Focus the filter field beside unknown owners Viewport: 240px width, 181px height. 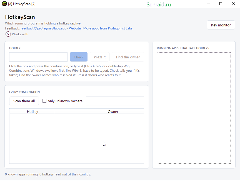(115, 101)
